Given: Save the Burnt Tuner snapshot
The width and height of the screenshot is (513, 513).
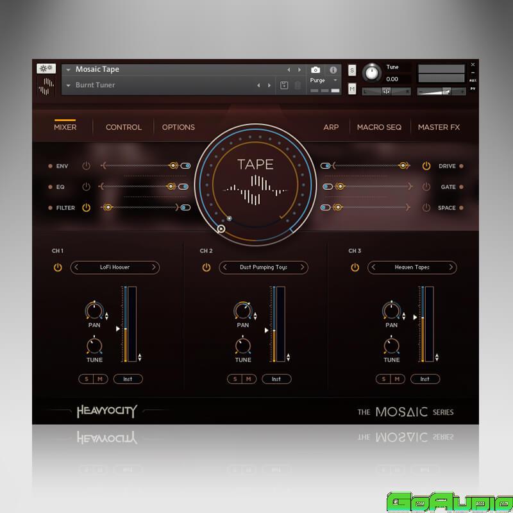Looking at the screenshot, I should coord(284,85).
